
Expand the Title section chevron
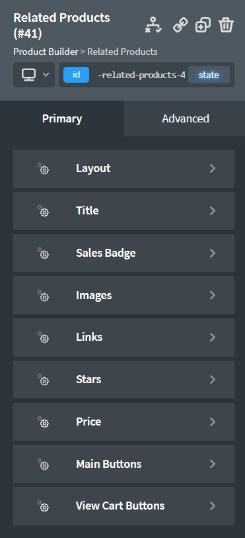click(x=213, y=210)
